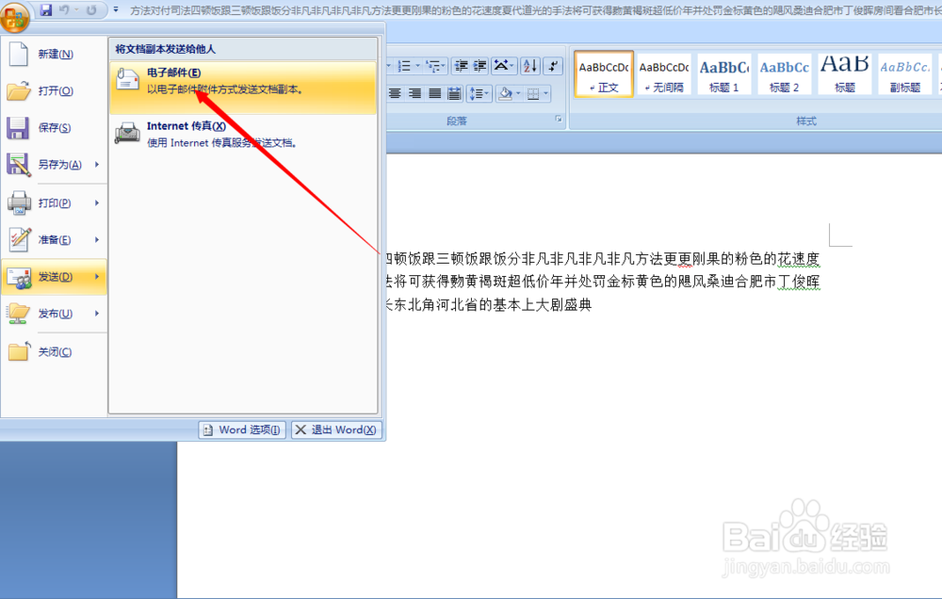Screen dimensions: 942x599
Task: Click the Word 选项(I) button
Action: point(242,429)
